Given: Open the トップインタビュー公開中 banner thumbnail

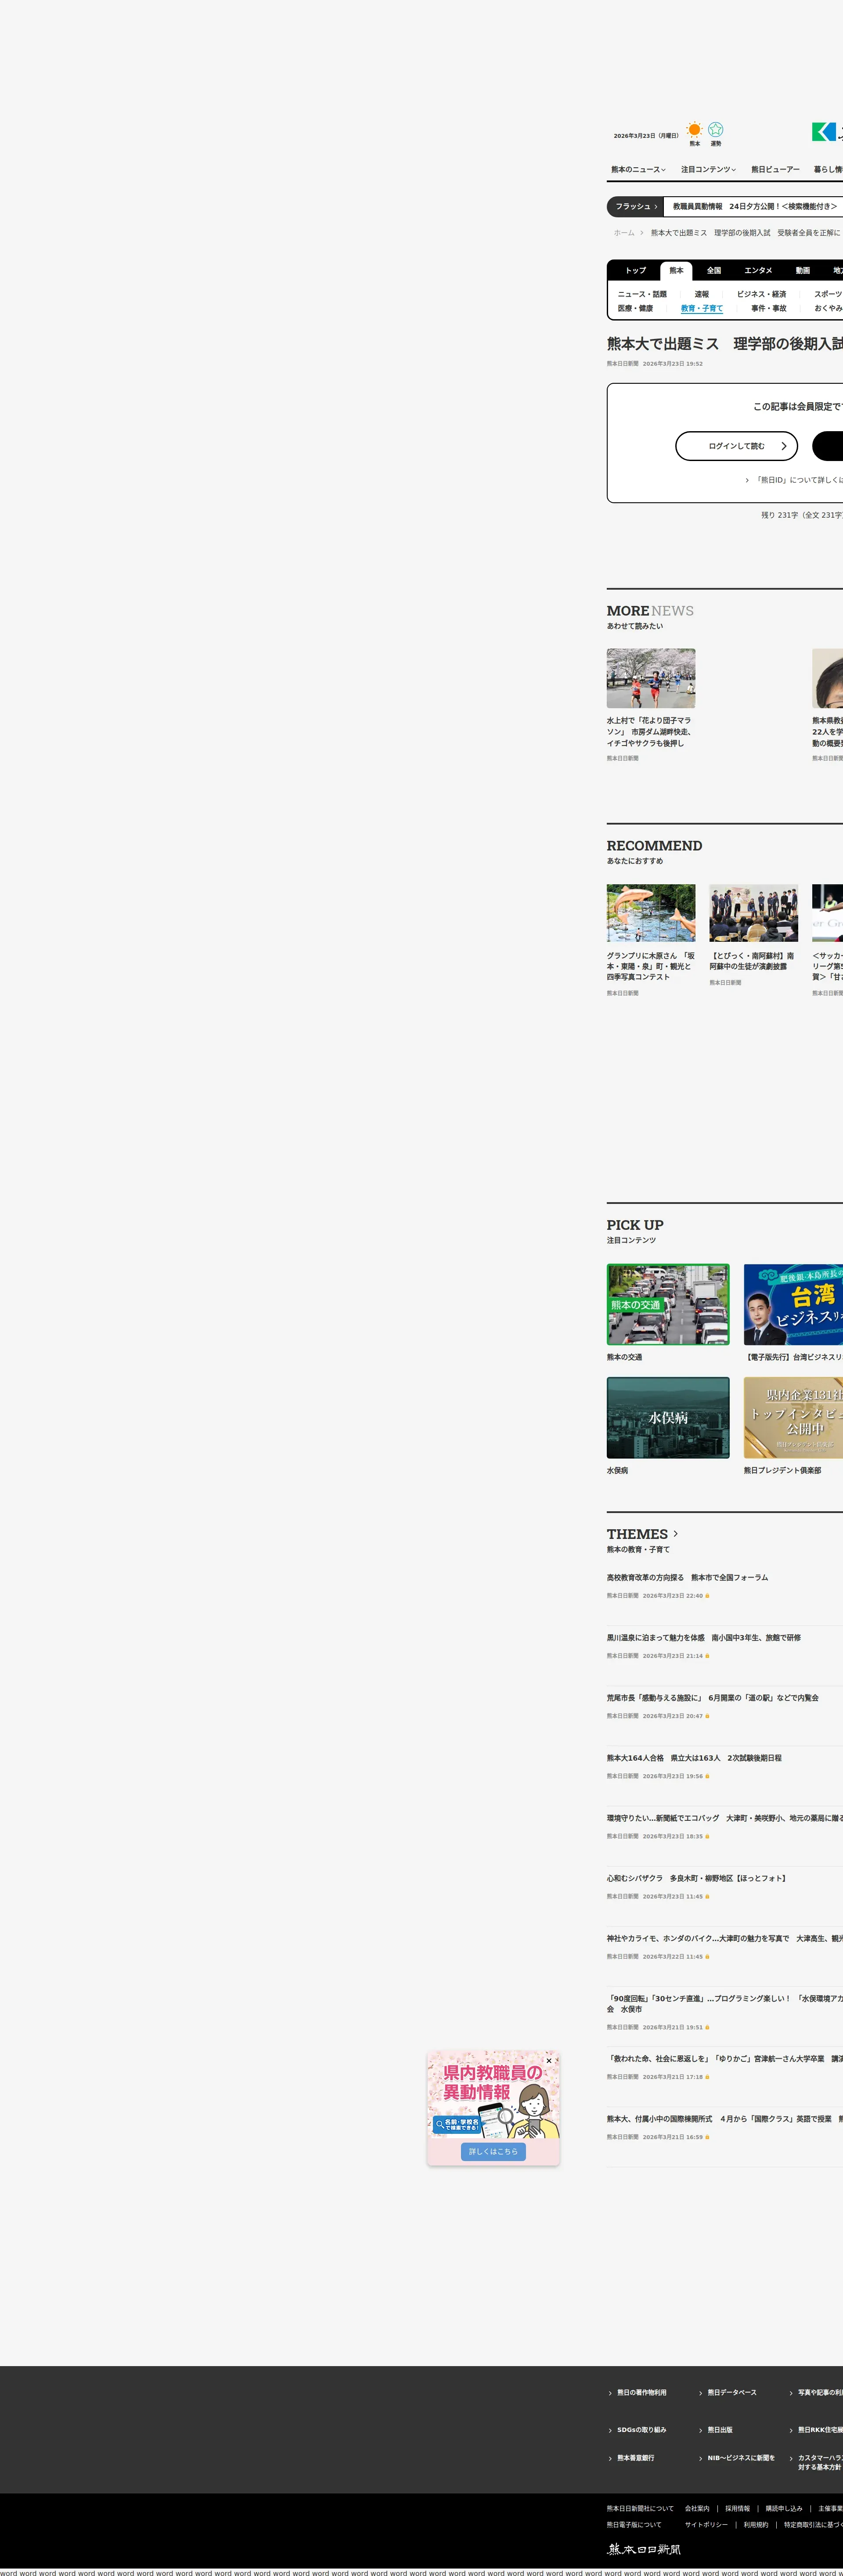Looking at the screenshot, I should coord(793,1418).
